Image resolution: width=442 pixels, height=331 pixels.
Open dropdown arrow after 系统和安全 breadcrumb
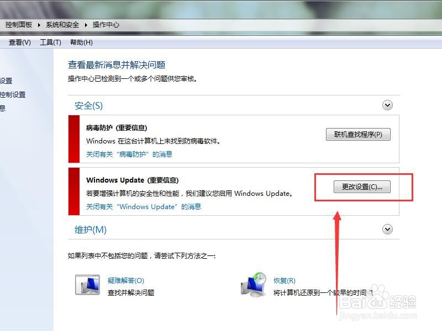(x=86, y=25)
